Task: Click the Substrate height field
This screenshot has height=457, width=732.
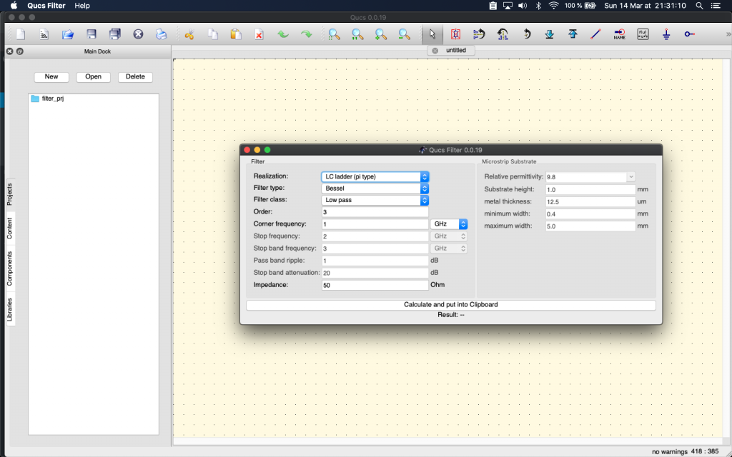Action: pos(590,190)
